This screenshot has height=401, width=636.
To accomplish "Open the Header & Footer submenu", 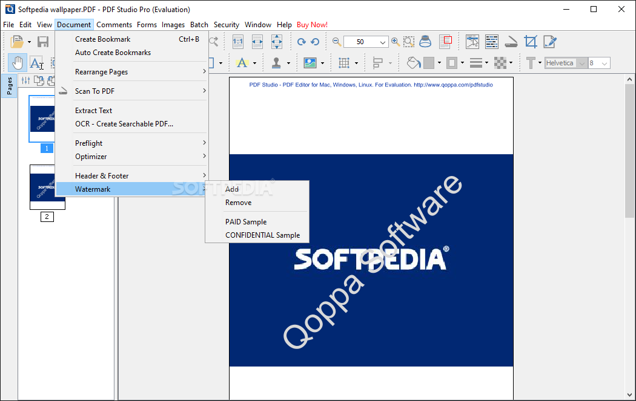I will pos(132,176).
